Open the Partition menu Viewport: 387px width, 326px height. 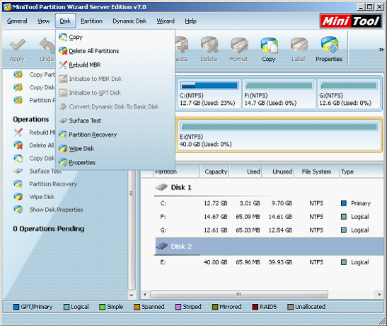tap(91, 21)
